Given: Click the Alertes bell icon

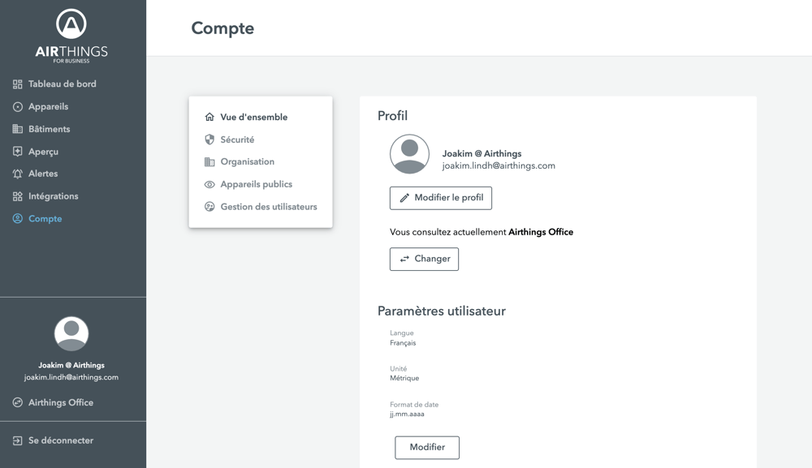Looking at the screenshot, I should [x=18, y=174].
